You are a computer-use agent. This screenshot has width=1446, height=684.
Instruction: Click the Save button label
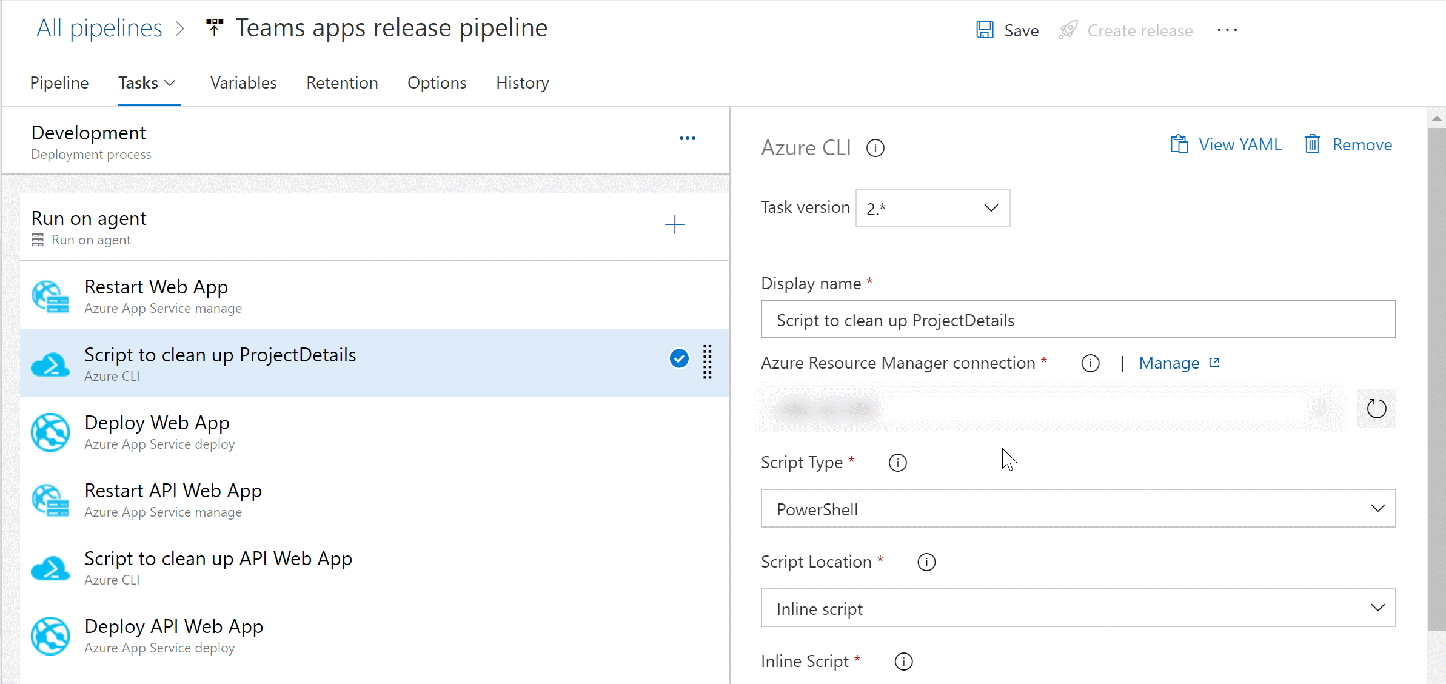pos(1021,30)
